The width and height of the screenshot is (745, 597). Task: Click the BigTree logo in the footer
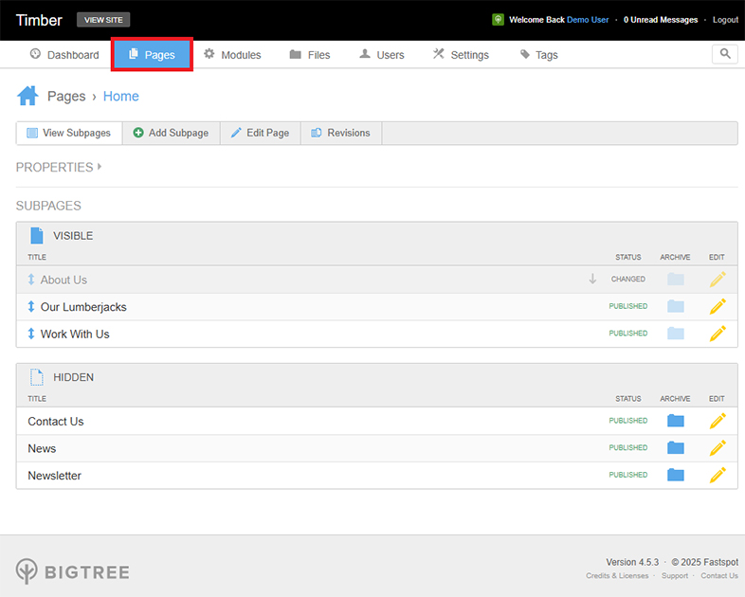(72, 571)
